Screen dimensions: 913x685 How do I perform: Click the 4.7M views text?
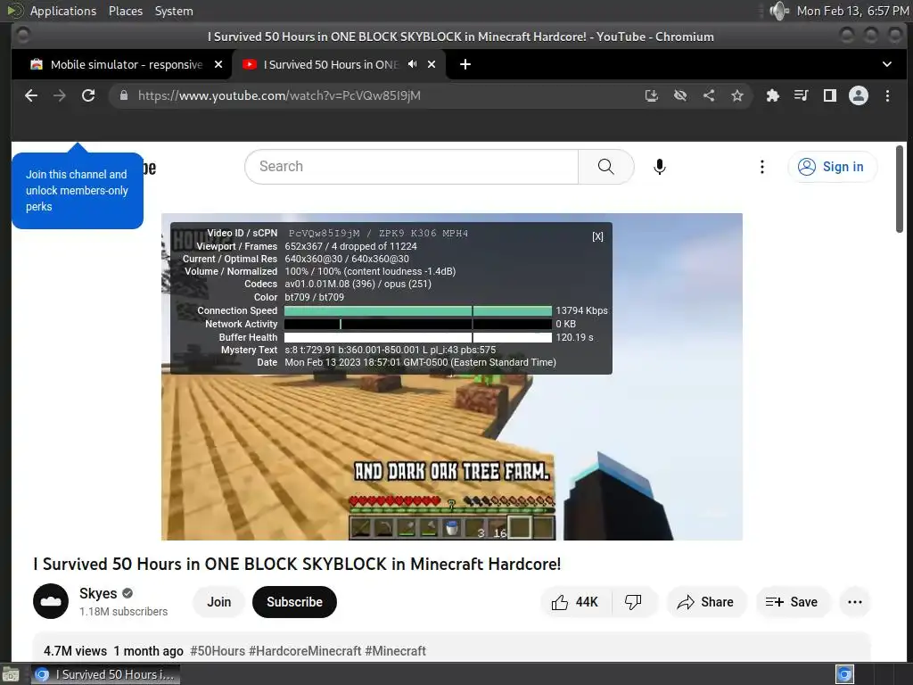(x=75, y=650)
